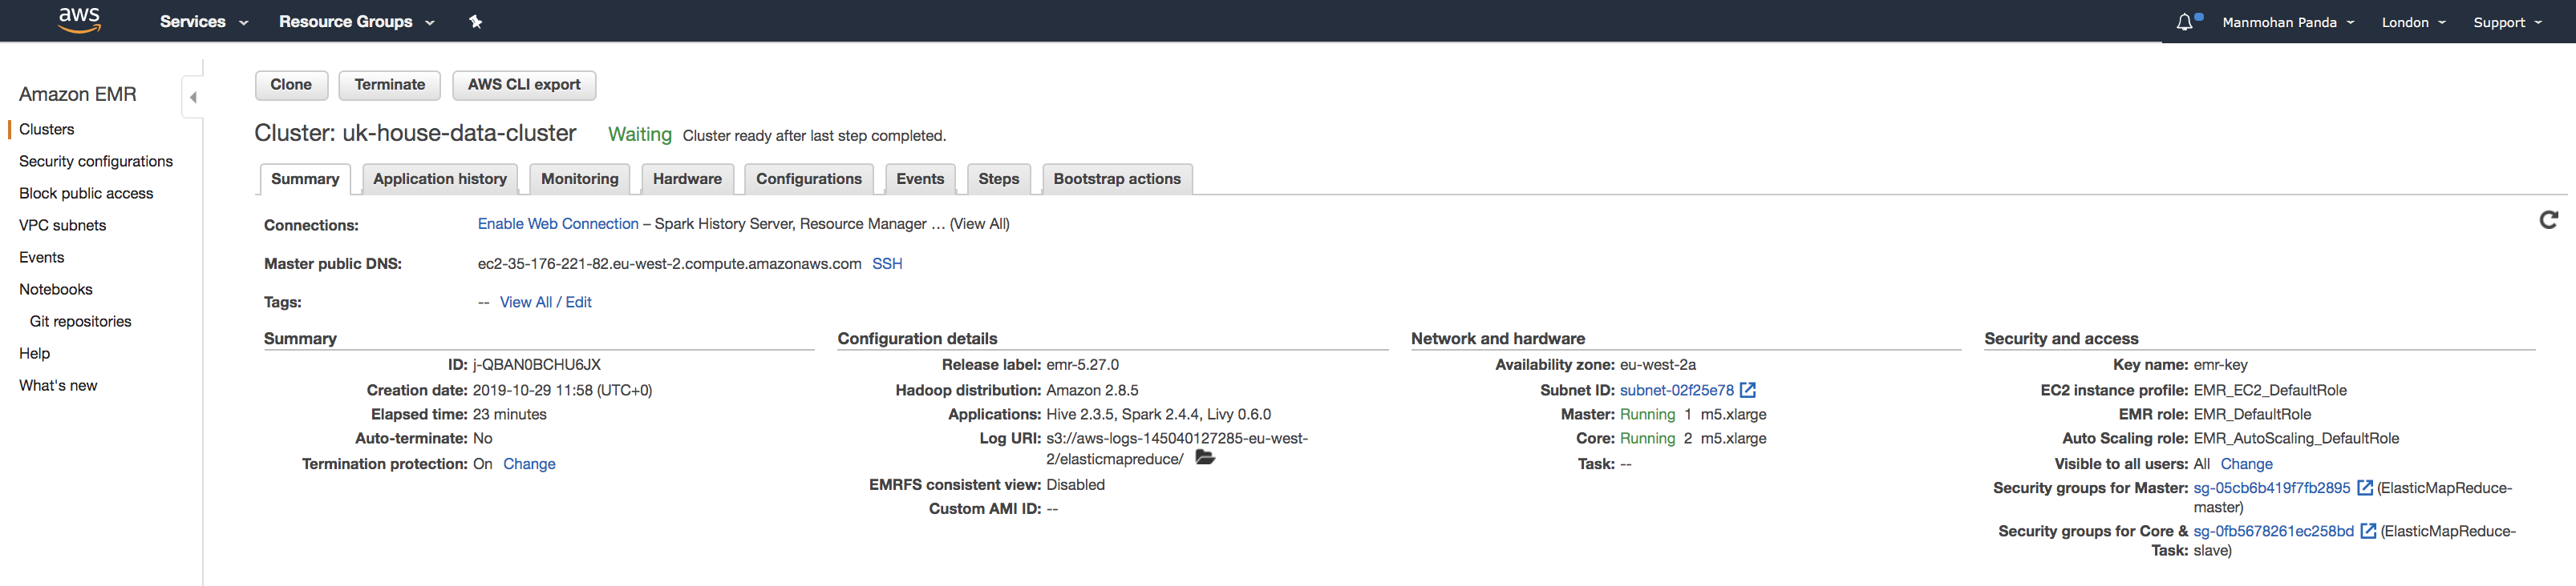Open the Support dropdown menu
The height and width of the screenshot is (586, 2576).
click(x=2507, y=22)
